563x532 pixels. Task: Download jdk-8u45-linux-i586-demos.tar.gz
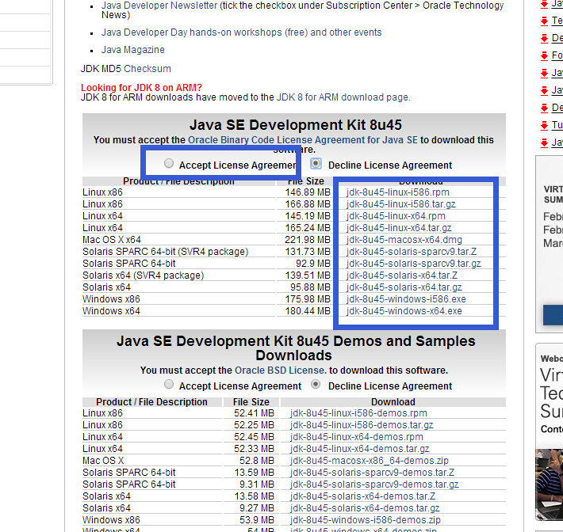pyautogui.click(x=362, y=425)
